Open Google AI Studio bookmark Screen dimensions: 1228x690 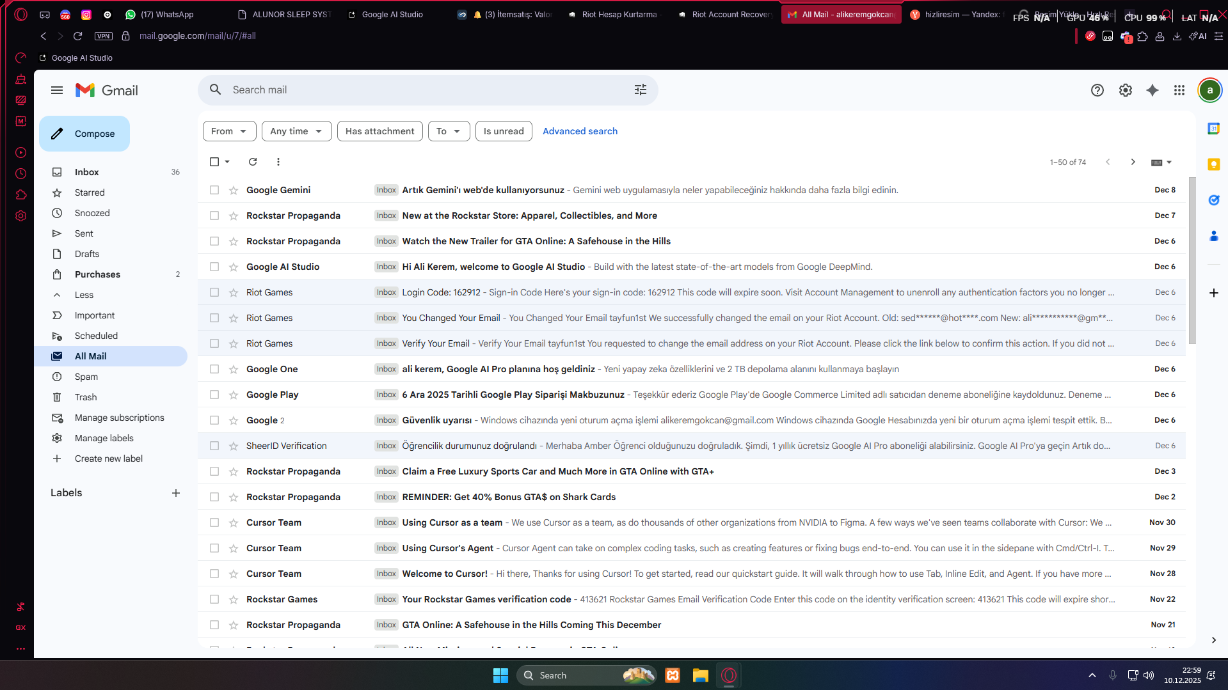pyautogui.click(x=76, y=58)
